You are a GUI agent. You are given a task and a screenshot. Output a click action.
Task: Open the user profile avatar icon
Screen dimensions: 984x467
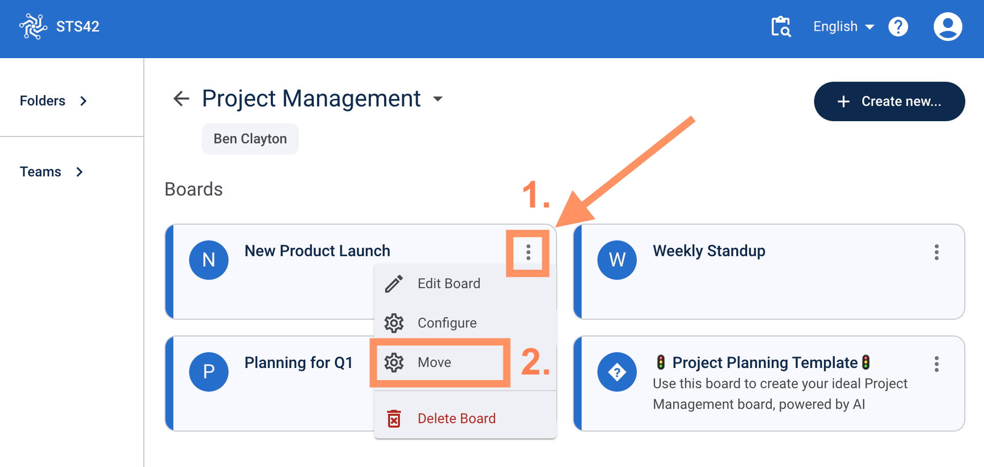947,27
